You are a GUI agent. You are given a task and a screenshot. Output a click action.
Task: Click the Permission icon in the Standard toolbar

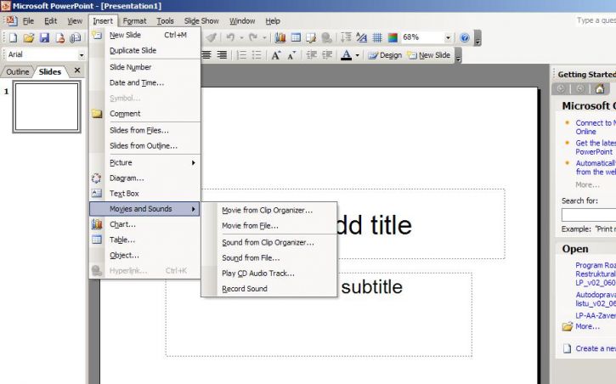click(59, 37)
